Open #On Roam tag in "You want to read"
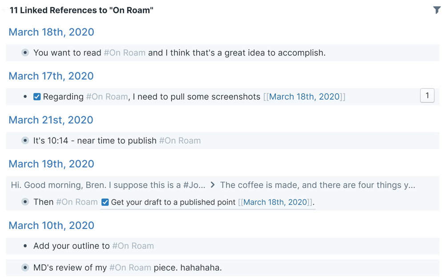Screen dimensions: 445x280 pyautogui.click(x=125, y=53)
